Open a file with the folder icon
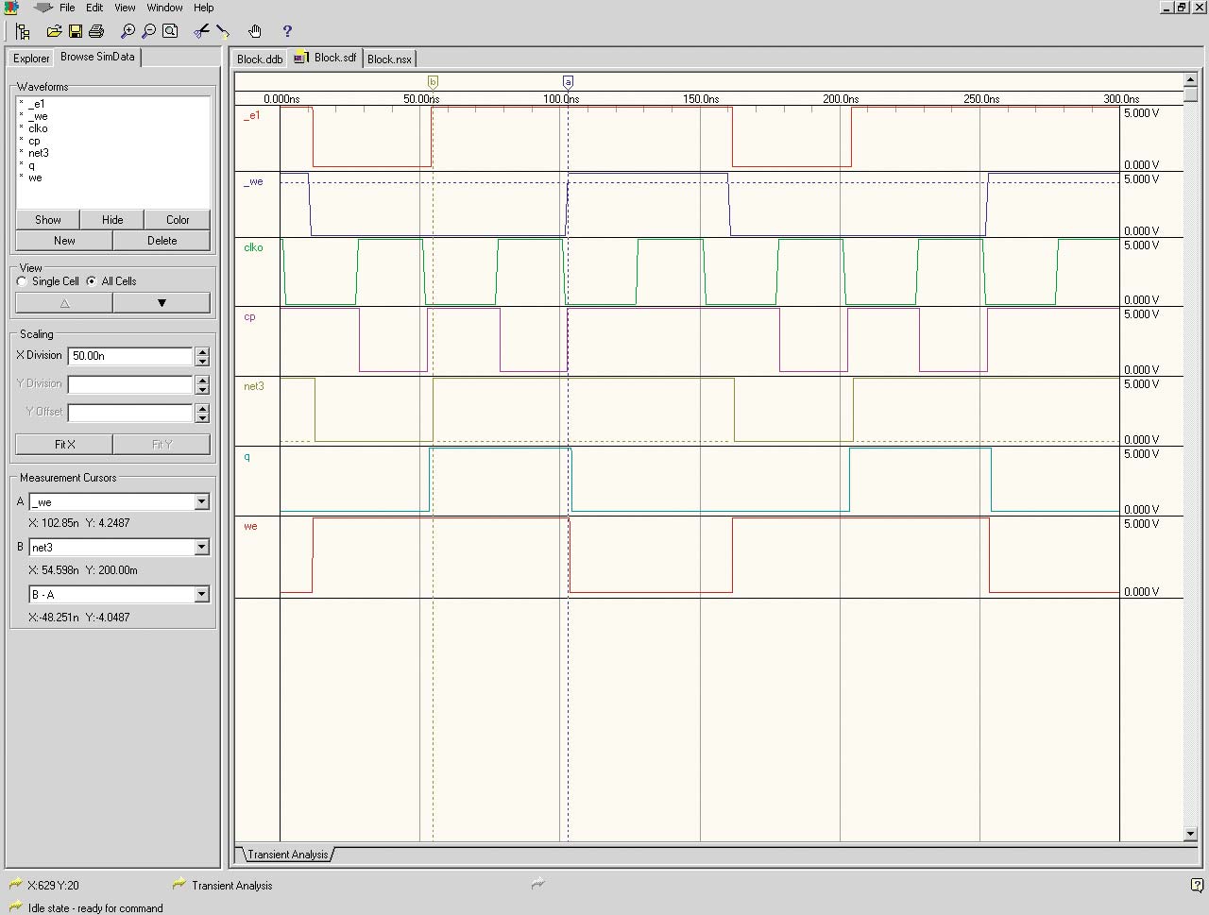The image size is (1209, 915). (55, 31)
